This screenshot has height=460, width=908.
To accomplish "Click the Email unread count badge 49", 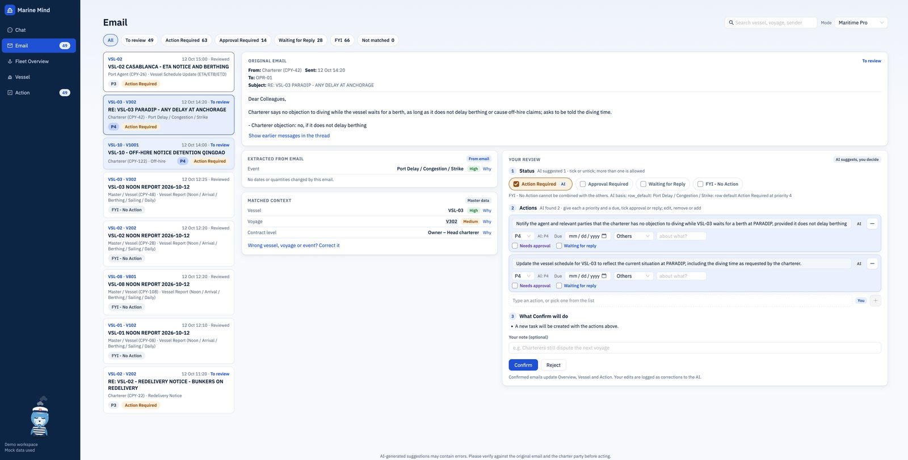I will click(x=65, y=46).
